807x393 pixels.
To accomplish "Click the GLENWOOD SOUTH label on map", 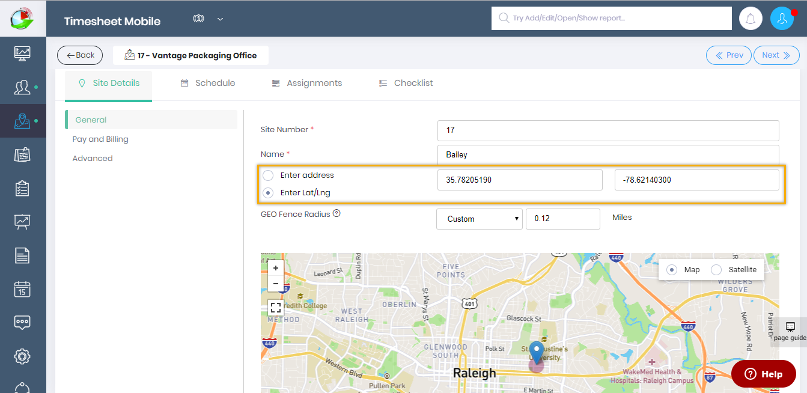I will (445, 351).
